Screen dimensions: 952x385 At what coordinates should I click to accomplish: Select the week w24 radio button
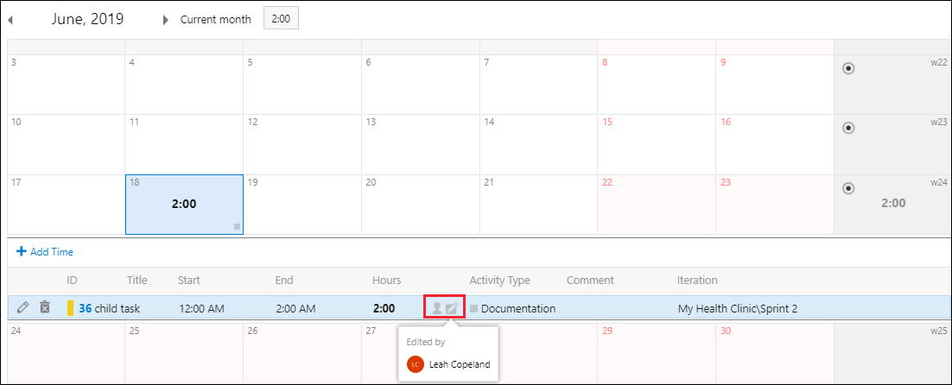pos(849,188)
